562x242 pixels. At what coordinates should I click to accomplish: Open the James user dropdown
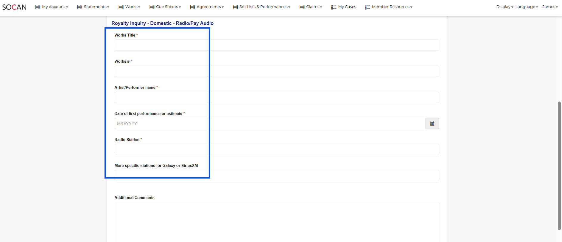550,7
